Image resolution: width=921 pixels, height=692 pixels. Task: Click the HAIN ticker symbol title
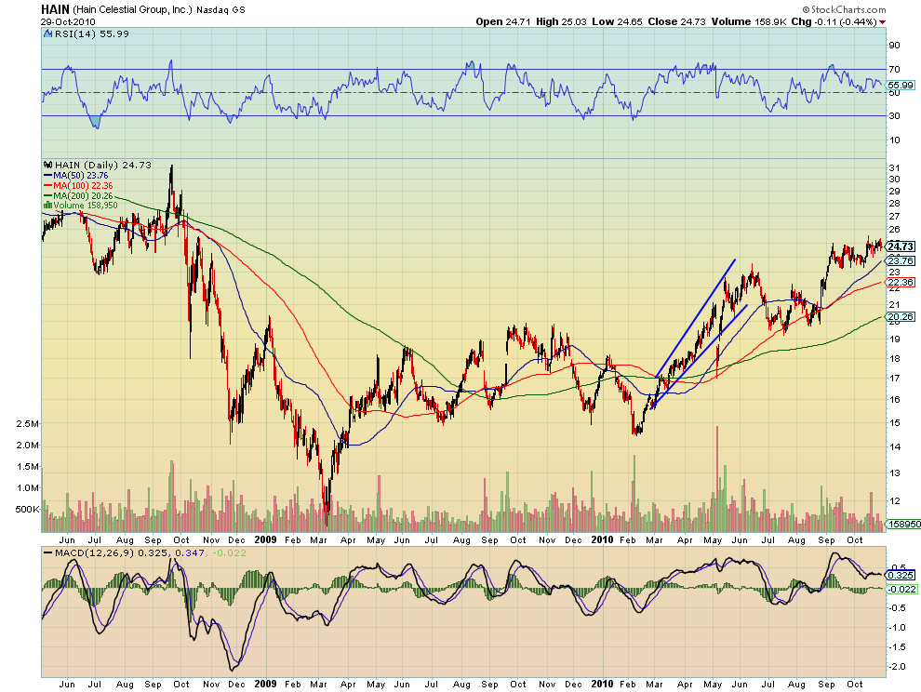tap(55, 9)
